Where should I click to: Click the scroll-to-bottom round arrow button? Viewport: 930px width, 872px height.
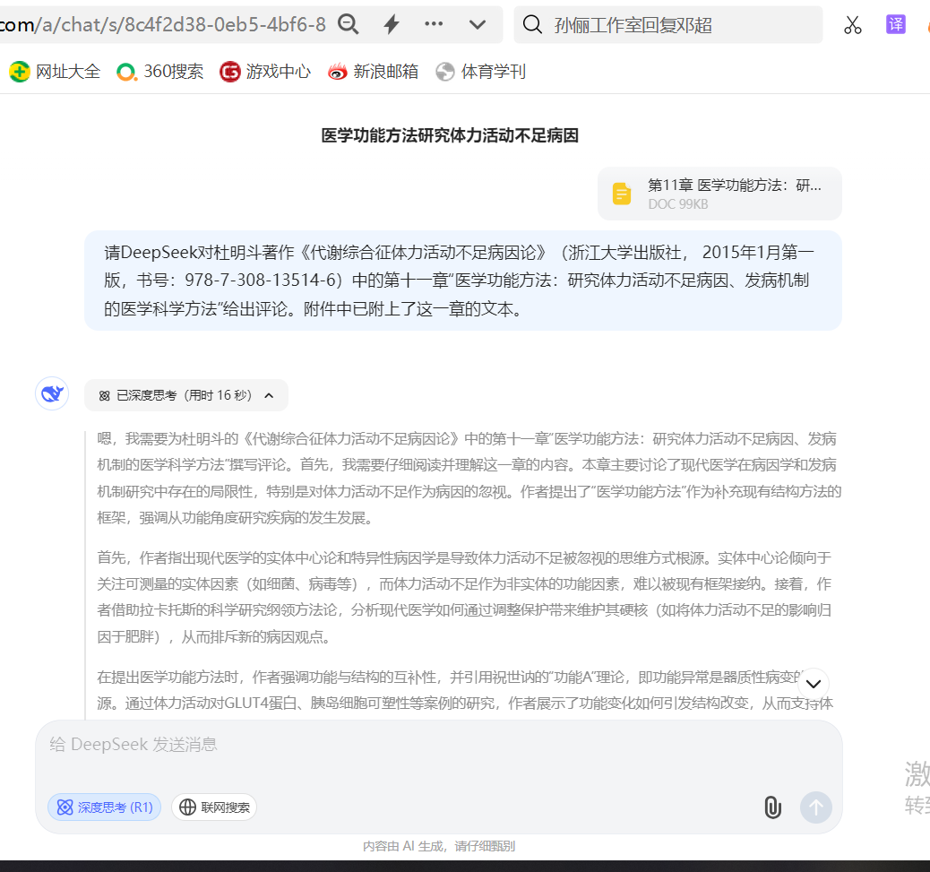814,684
